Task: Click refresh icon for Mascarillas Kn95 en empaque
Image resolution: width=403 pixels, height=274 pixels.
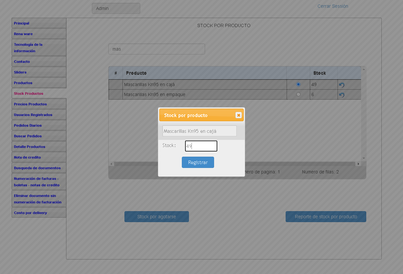Action: (x=342, y=95)
